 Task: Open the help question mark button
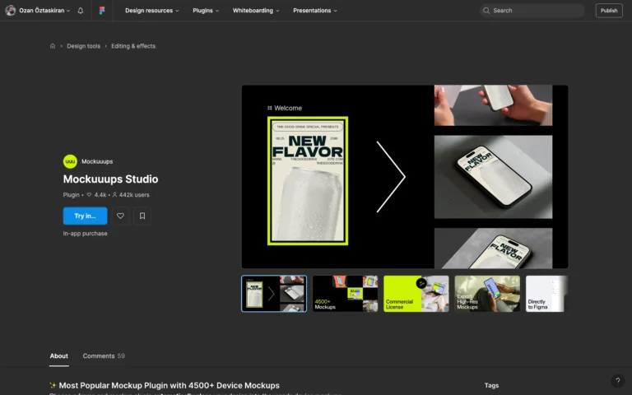tap(617, 380)
